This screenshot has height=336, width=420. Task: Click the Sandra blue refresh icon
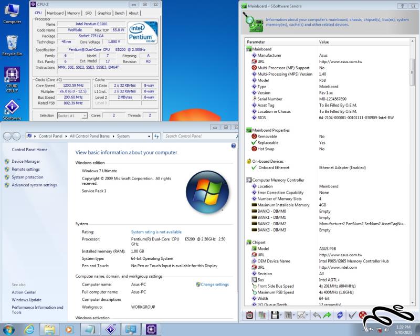(340, 315)
